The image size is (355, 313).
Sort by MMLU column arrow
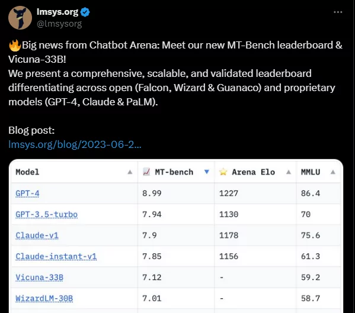click(x=333, y=172)
